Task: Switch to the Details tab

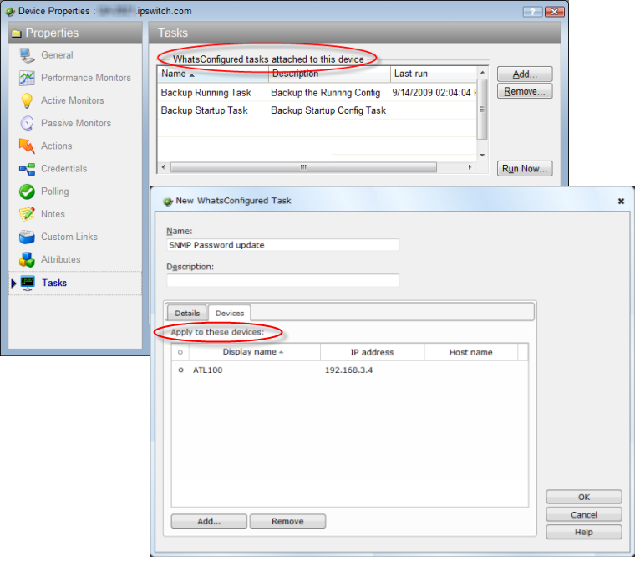Action: click(x=187, y=314)
